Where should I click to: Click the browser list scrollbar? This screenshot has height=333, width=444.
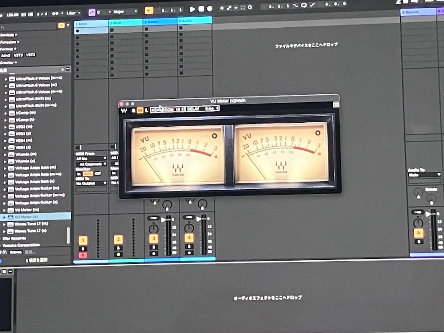tap(68, 235)
